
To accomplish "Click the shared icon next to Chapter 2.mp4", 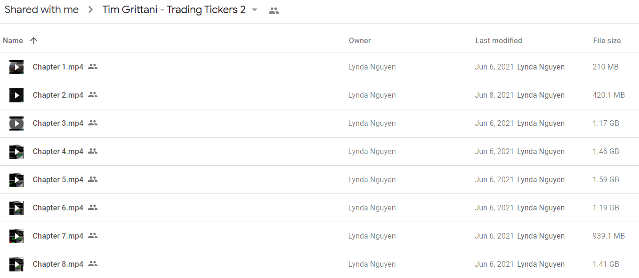I will [x=93, y=95].
